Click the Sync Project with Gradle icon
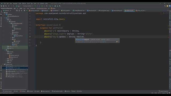This screenshot has width=171, height=96. pyautogui.click(x=55, y=6)
